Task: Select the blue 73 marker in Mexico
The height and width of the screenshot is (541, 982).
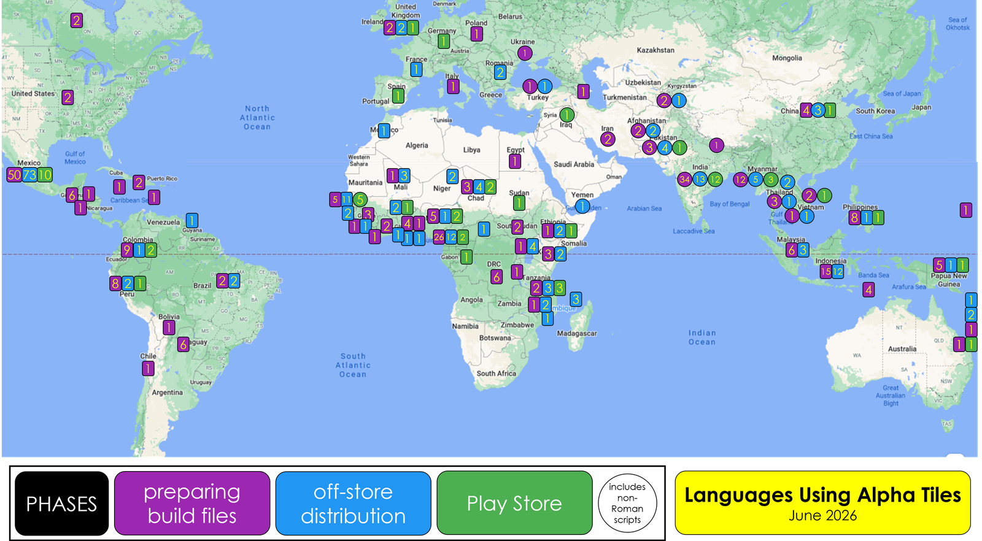Action: click(29, 175)
